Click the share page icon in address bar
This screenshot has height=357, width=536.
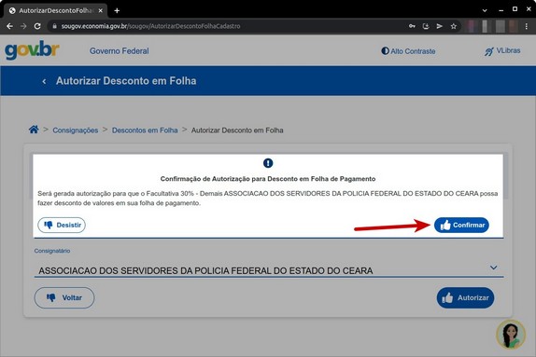point(439,26)
